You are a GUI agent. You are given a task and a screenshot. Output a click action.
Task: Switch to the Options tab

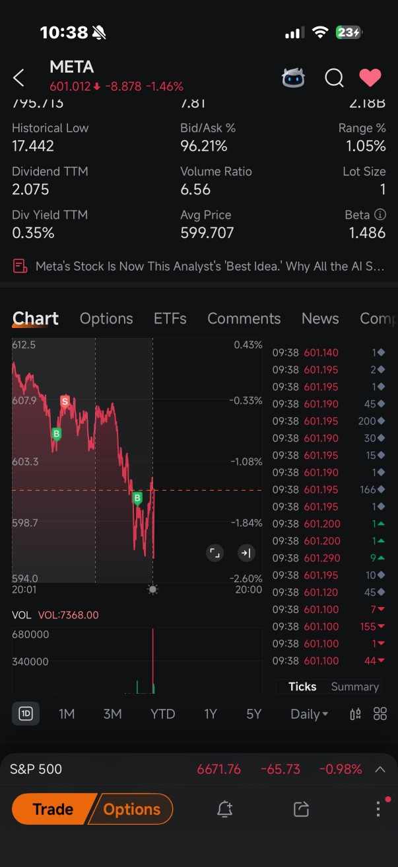point(106,318)
